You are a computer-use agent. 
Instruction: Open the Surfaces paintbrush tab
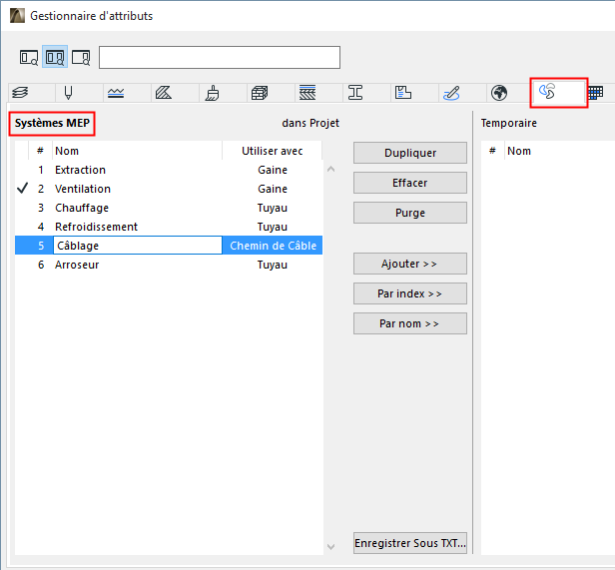pos(213,93)
